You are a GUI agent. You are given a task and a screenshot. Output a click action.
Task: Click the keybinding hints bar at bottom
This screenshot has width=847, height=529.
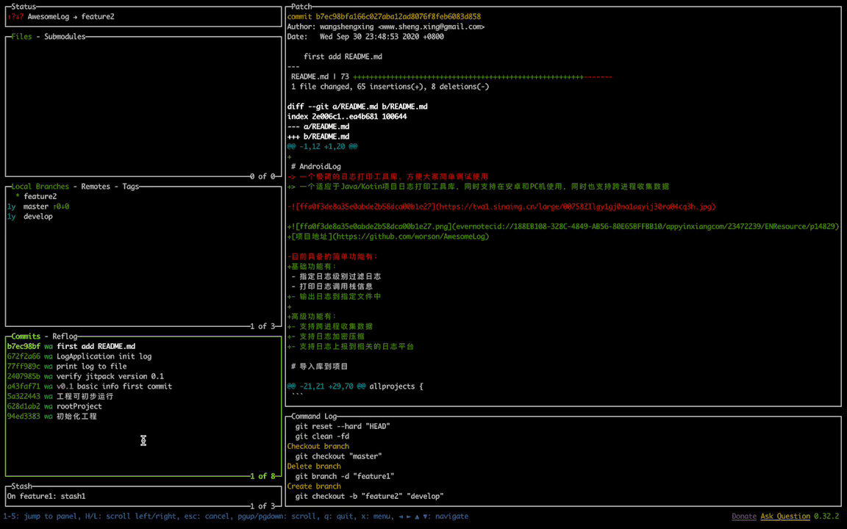point(235,516)
